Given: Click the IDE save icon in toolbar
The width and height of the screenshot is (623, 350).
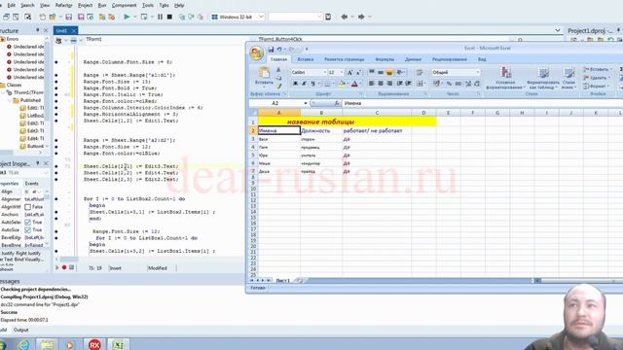Looking at the screenshot, I should 69,17.
